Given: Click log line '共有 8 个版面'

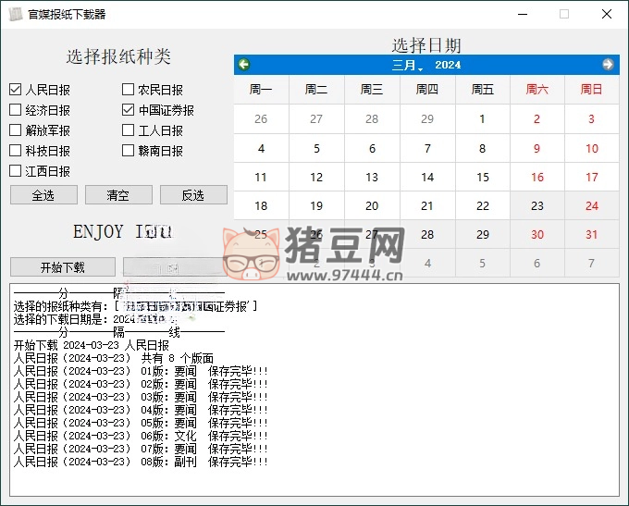Looking at the screenshot, I should (x=178, y=358).
